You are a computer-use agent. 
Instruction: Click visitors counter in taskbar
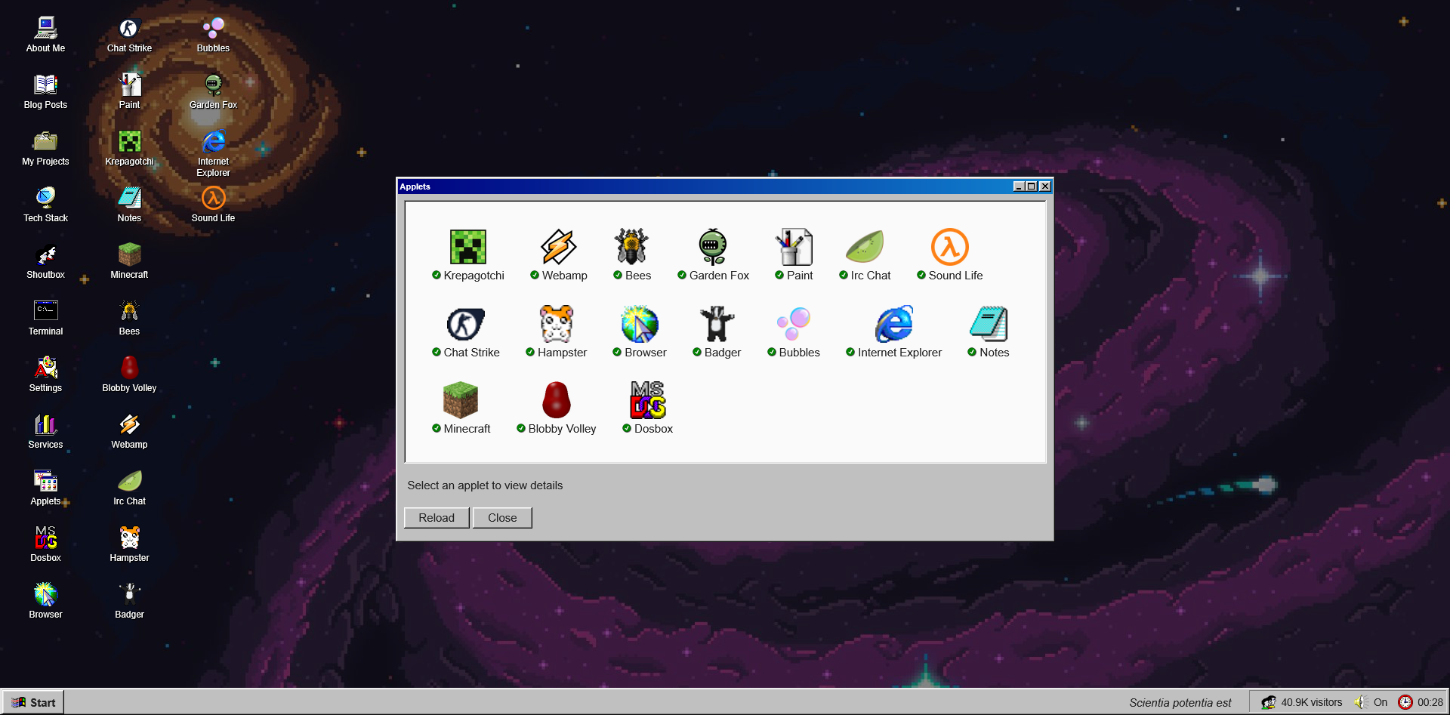(x=1302, y=702)
